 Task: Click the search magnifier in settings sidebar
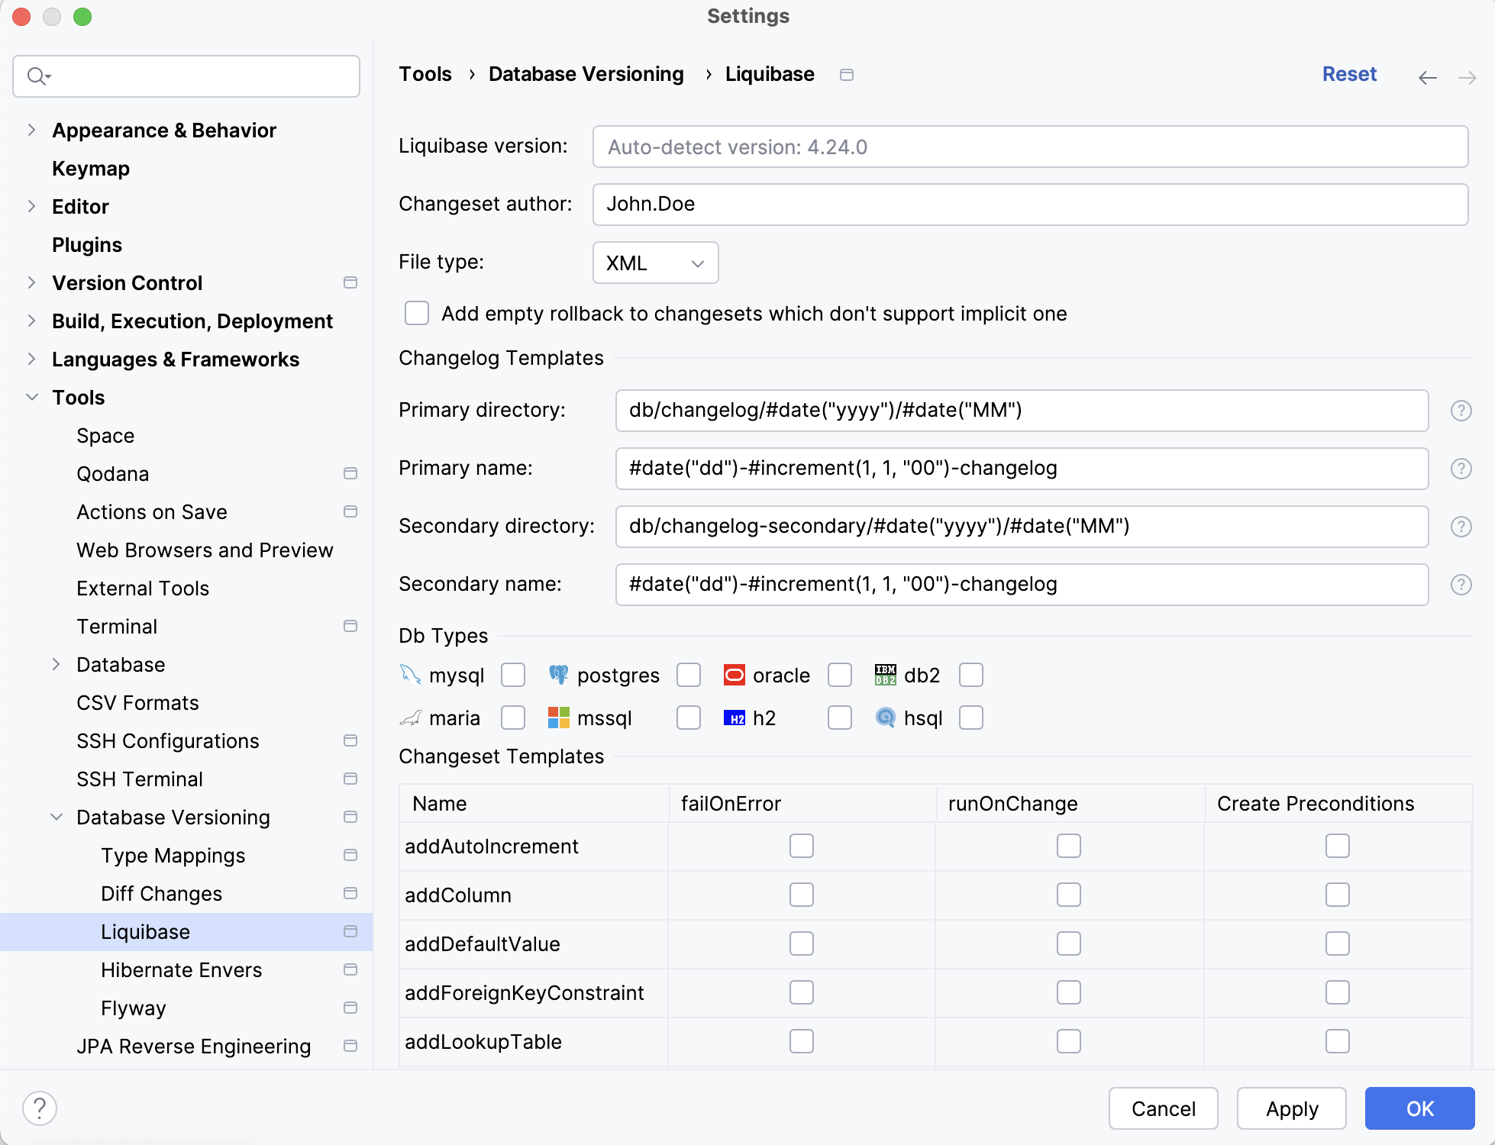(x=36, y=76)
